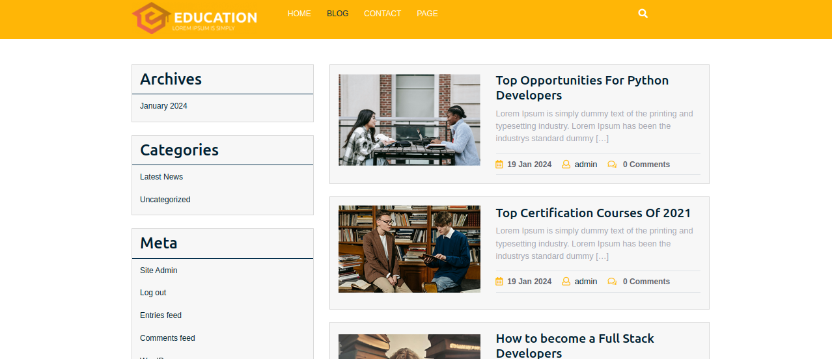Go to the Blog menu item
The image size is (832, 359).
tap(337, 14)
